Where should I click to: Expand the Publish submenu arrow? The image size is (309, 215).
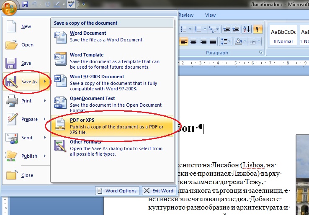click(x=45, y=156)
